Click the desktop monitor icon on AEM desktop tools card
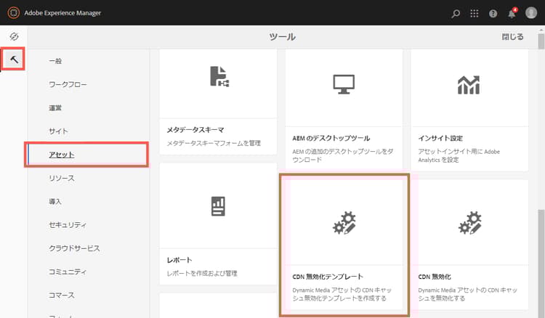Screen dimensions: 545x318 pos(344,84)
